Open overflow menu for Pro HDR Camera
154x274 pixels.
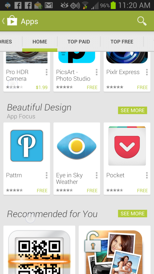pos(47,72)
